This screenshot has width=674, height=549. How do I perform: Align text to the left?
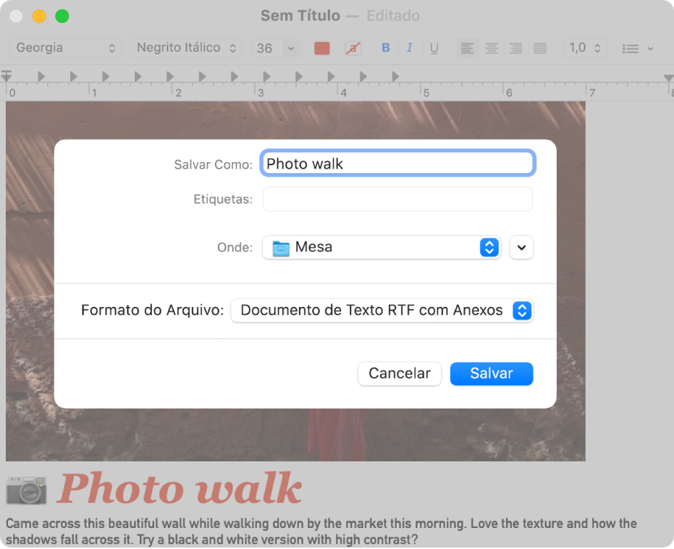(x=467, y=48)
